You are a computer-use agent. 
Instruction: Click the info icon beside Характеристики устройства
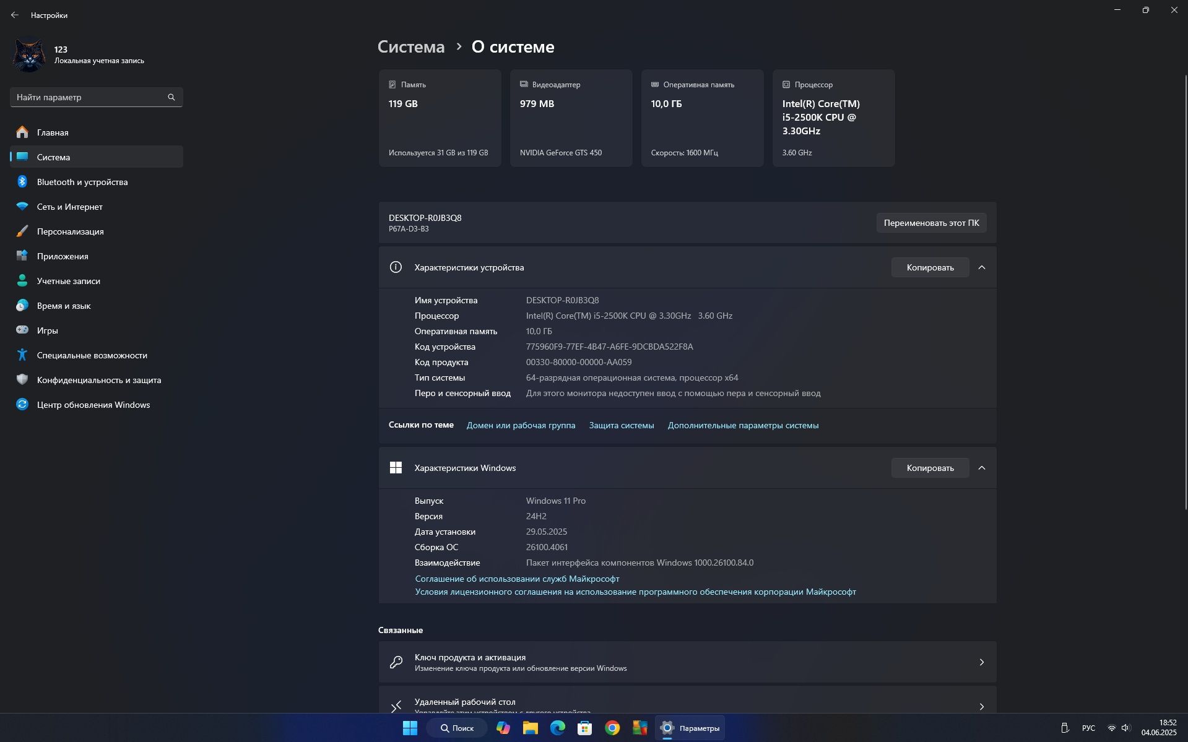pyautogui.click(x=396, y=267)
